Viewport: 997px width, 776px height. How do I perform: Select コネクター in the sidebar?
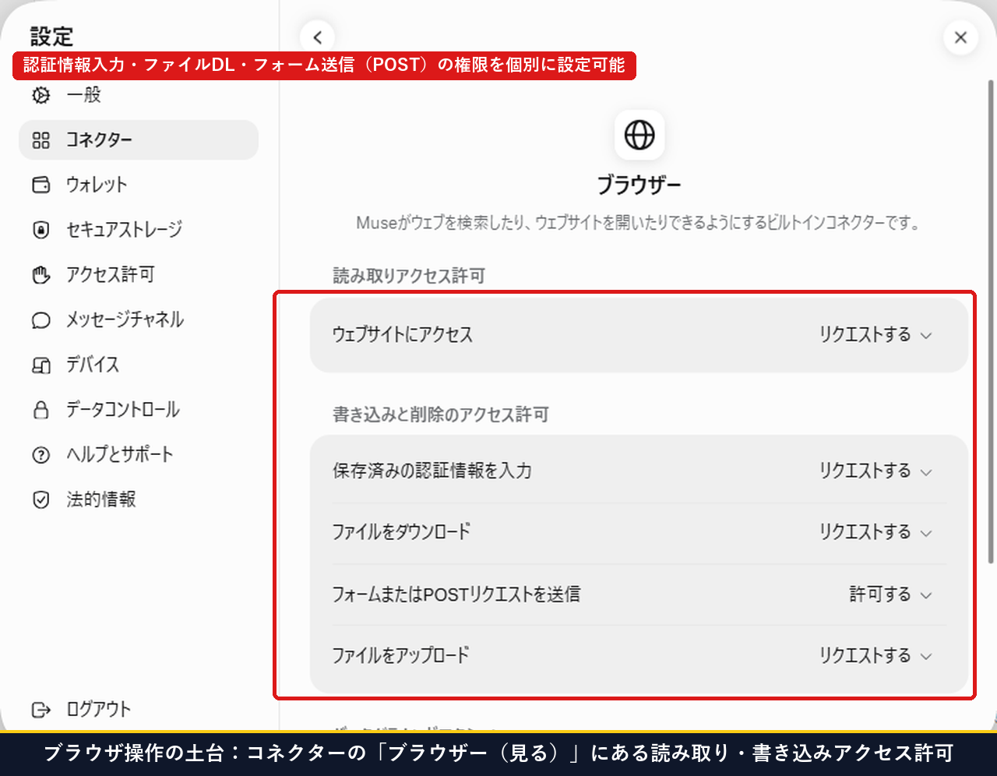(x=139, y=140)
